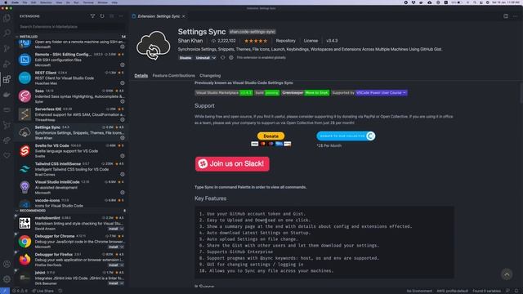Filter extensions with the funnel icon
The image size is (523, 294).
[x=92, y=16]
